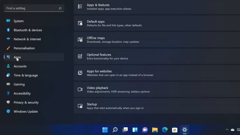Click the Privacy & security shield icon
Image resolution: width=240 pixels, height=135 pixels.
[8, 102]
